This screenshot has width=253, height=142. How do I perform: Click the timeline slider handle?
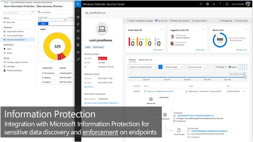click(245, 77)
